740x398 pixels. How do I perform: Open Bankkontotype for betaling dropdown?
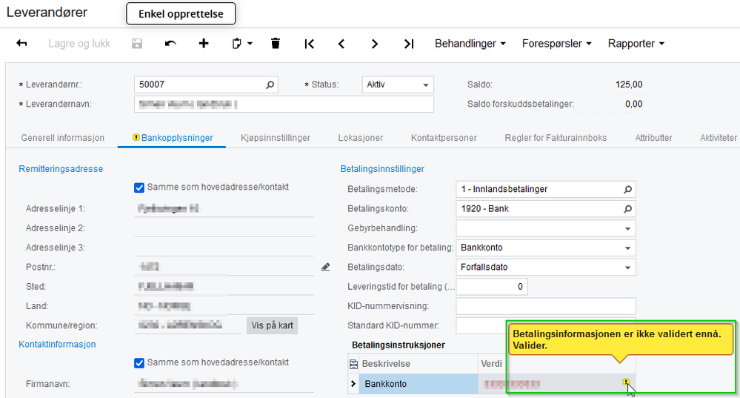(627, 248)
